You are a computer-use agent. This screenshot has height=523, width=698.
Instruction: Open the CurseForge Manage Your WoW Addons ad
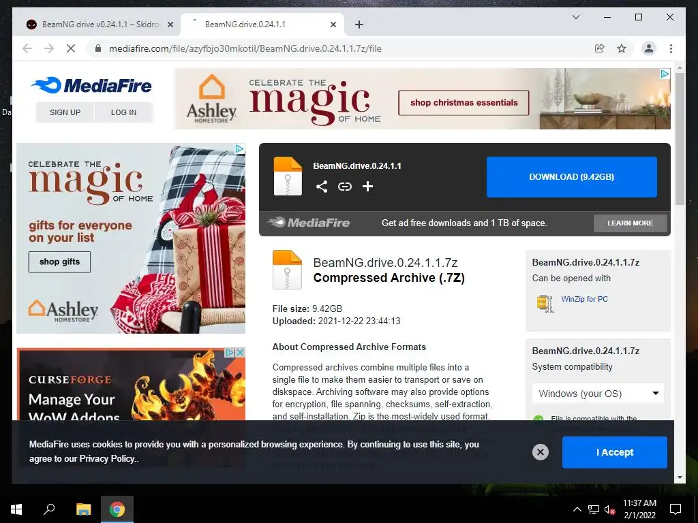coord(130,384)
